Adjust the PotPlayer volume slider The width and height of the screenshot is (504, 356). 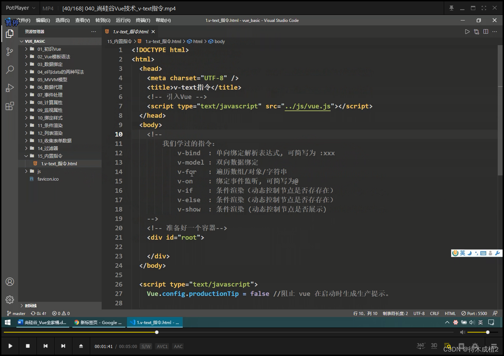pos(482,332)
